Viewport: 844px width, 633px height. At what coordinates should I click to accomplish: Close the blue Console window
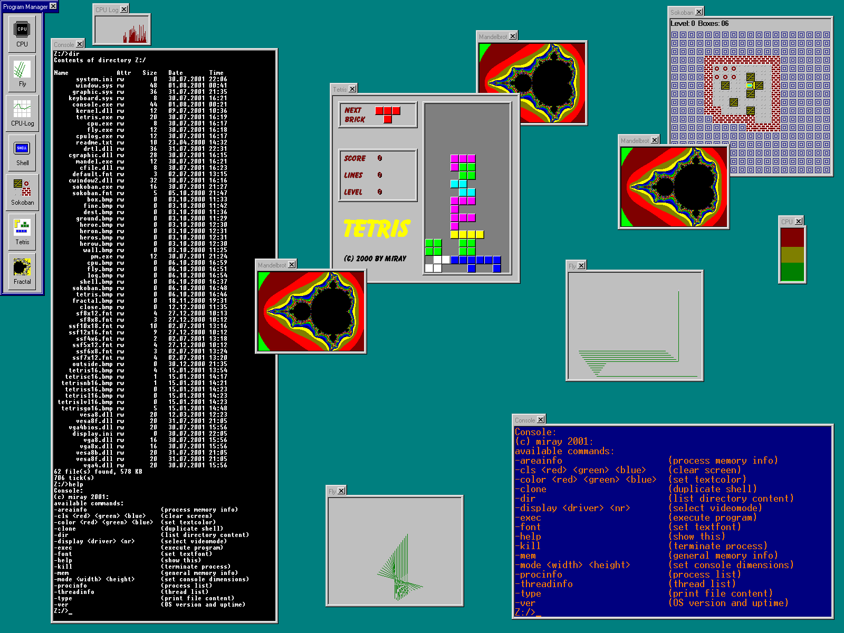point(541,420)
